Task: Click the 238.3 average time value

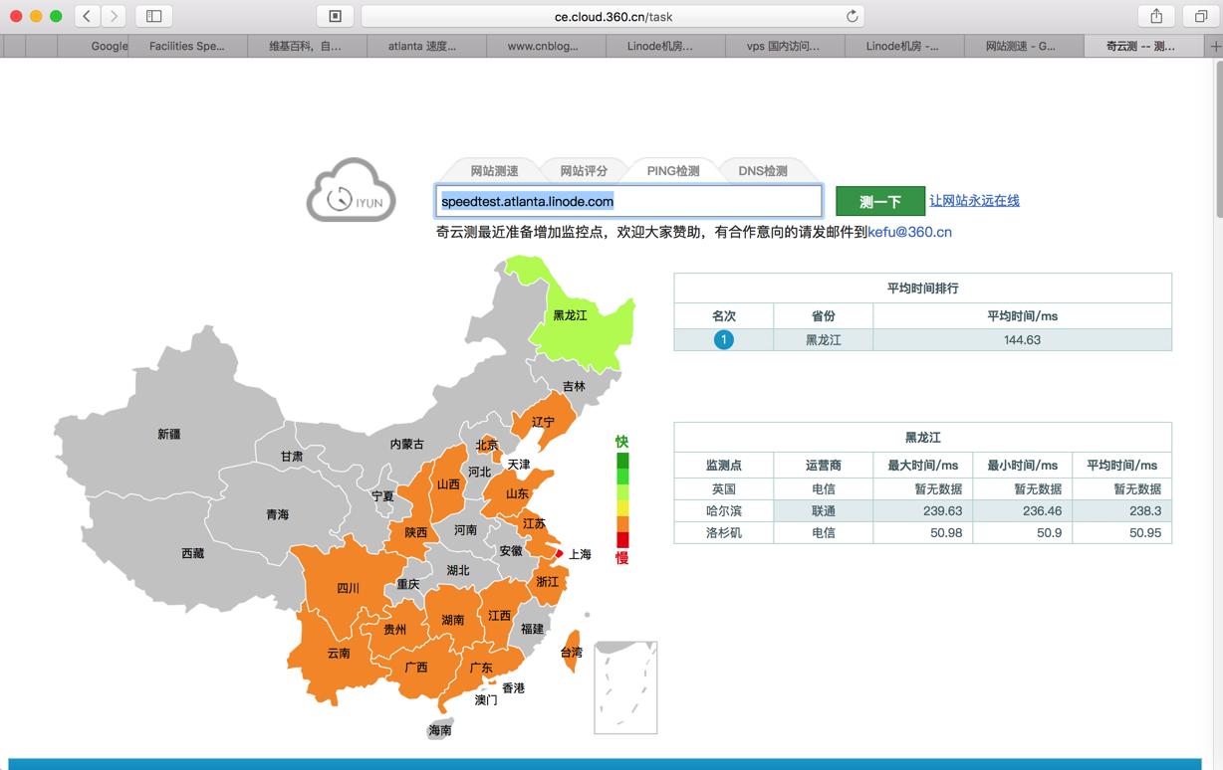Action: pos(1145,510)
